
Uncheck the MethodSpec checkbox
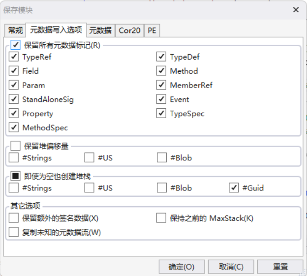(14, 128)
